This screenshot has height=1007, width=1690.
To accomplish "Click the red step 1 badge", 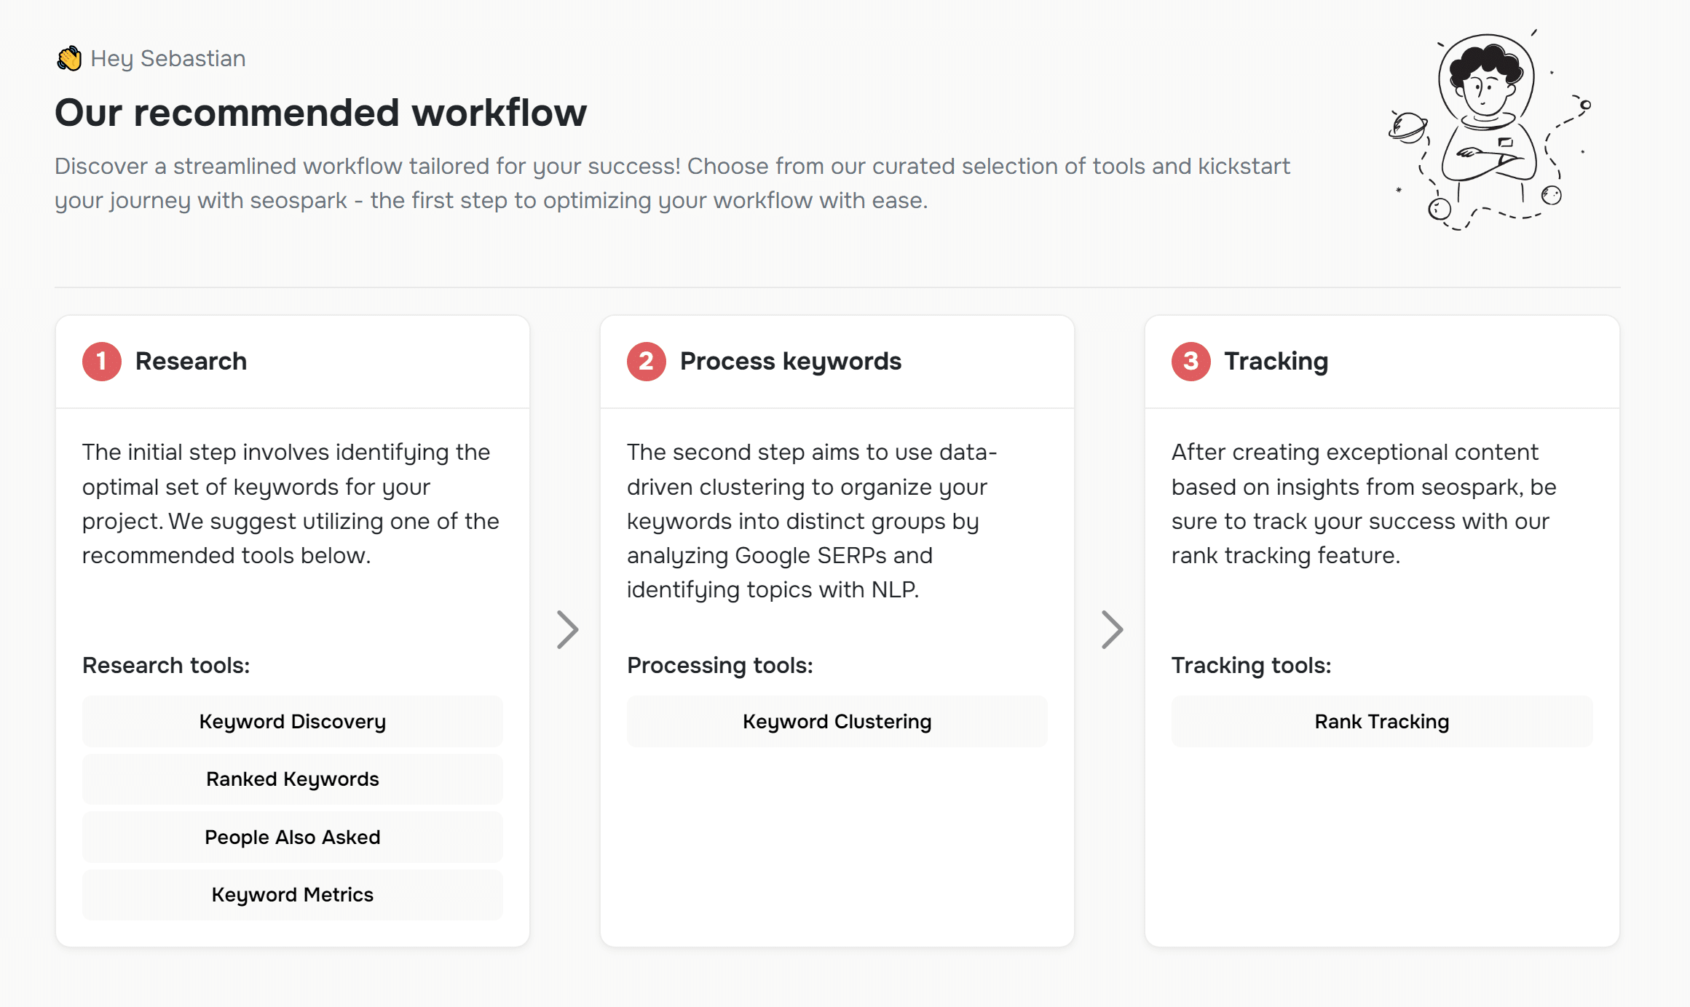I will 101,362.
